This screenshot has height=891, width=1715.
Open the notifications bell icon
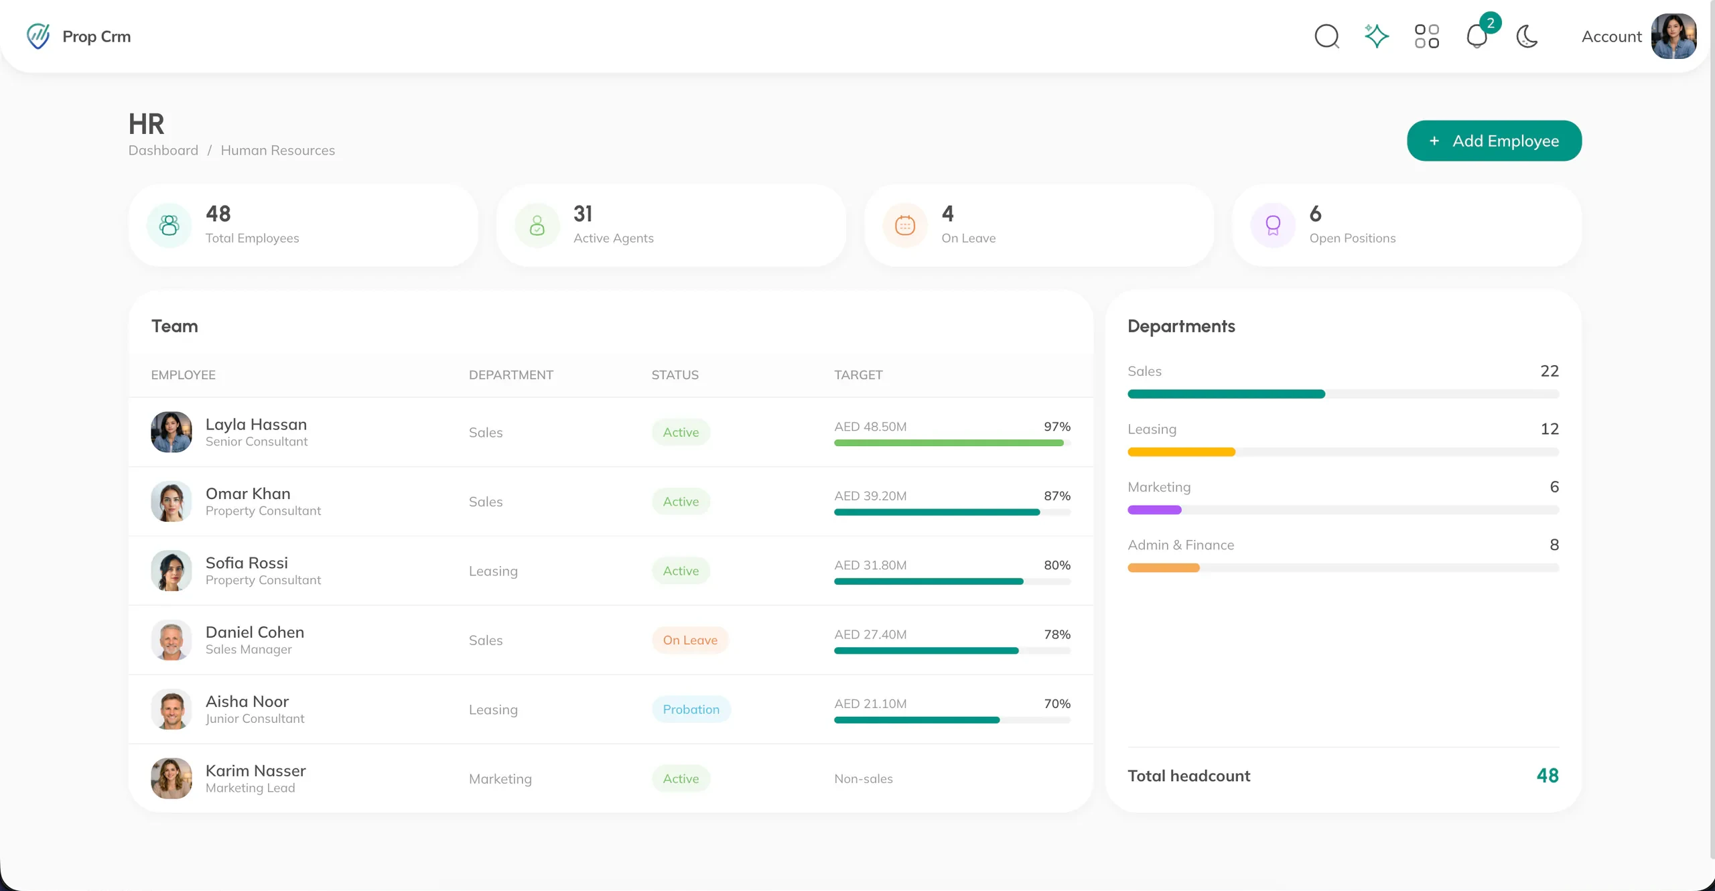(x=1477, y=36)
